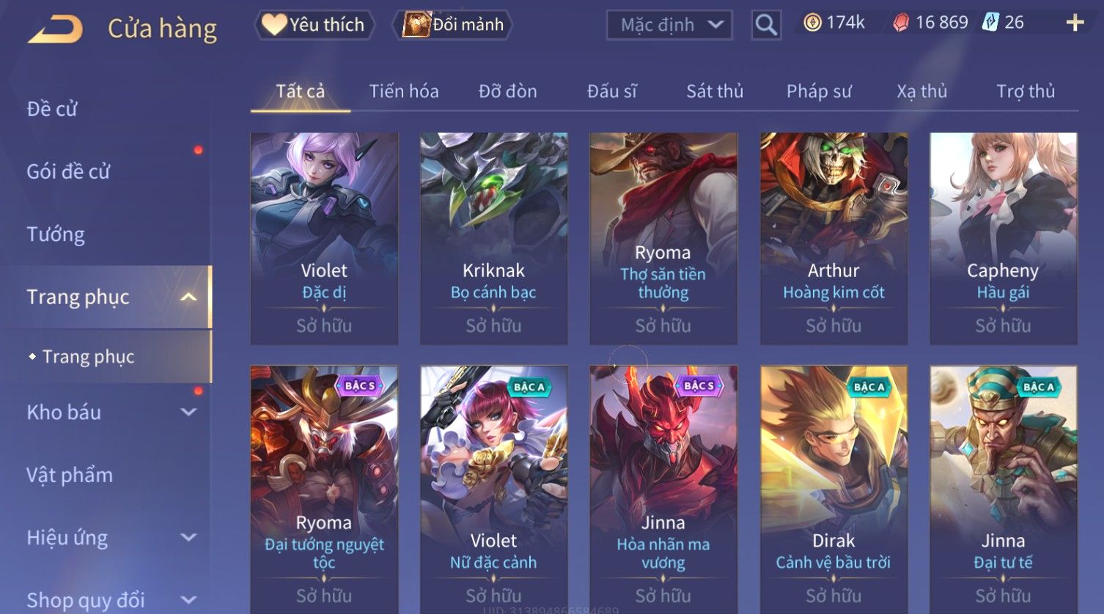Switch to the Trợ thủ tab
Viewport: 1104px width, 614px height.
pyautogui.click(x=1026, y=92)
